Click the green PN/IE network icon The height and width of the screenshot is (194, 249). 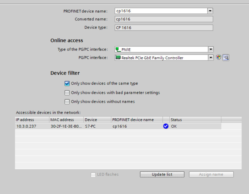click(118, 49)
